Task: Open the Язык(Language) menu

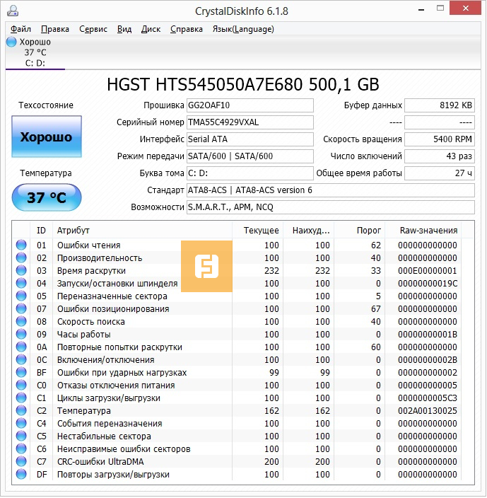Action: pyautogui.click(x=243, y=29)
